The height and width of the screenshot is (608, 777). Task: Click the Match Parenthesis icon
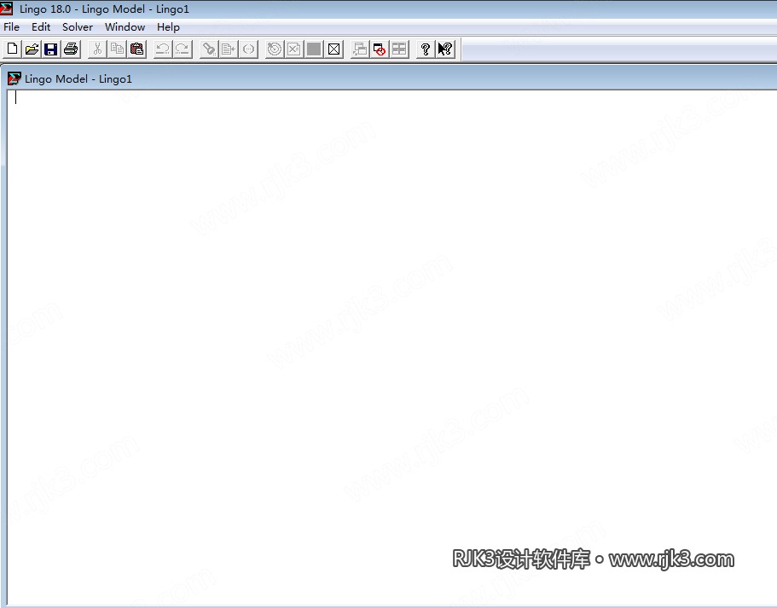click(x=248, y=49)
